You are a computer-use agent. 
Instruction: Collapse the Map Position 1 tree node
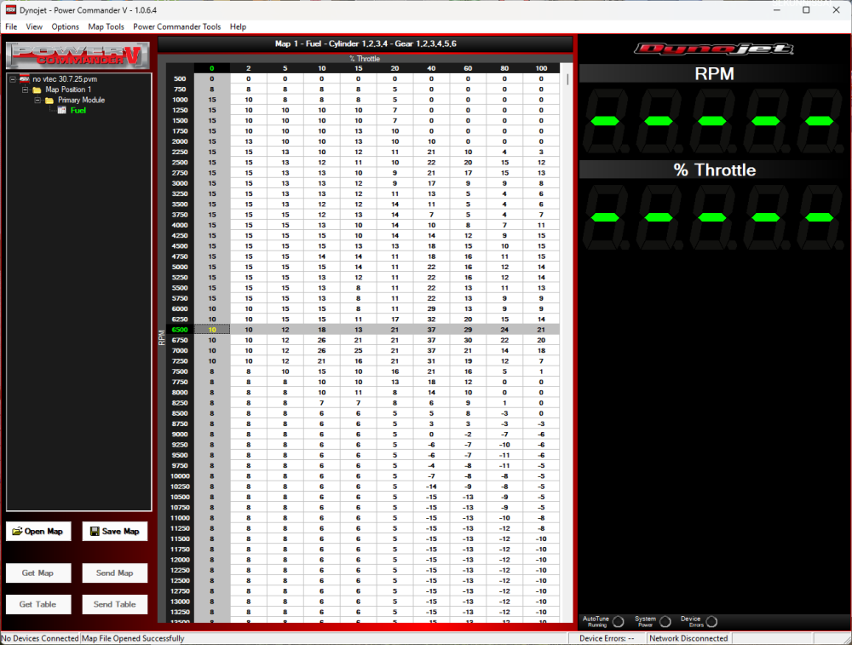point(25,89)
